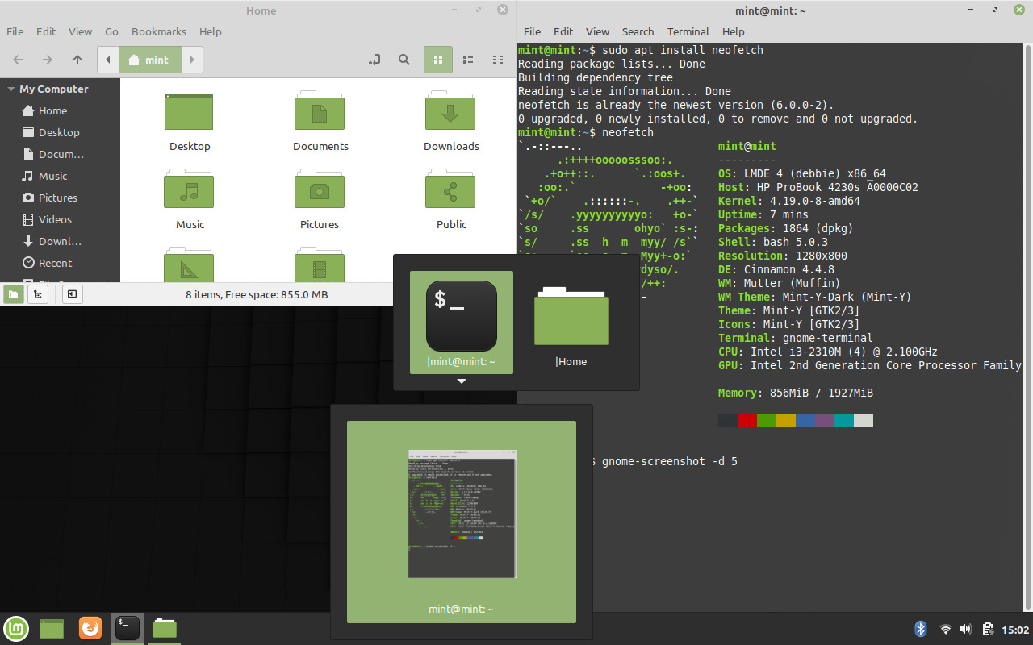Toggle the editable location bar icon

click(x=374, y=60)
